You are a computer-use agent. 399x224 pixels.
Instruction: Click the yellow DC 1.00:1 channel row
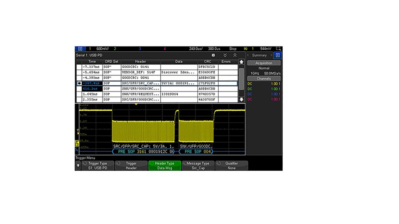coord(264,84)
